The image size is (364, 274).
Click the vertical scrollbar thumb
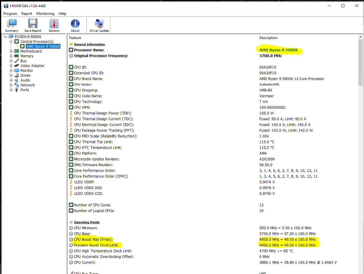361,63
